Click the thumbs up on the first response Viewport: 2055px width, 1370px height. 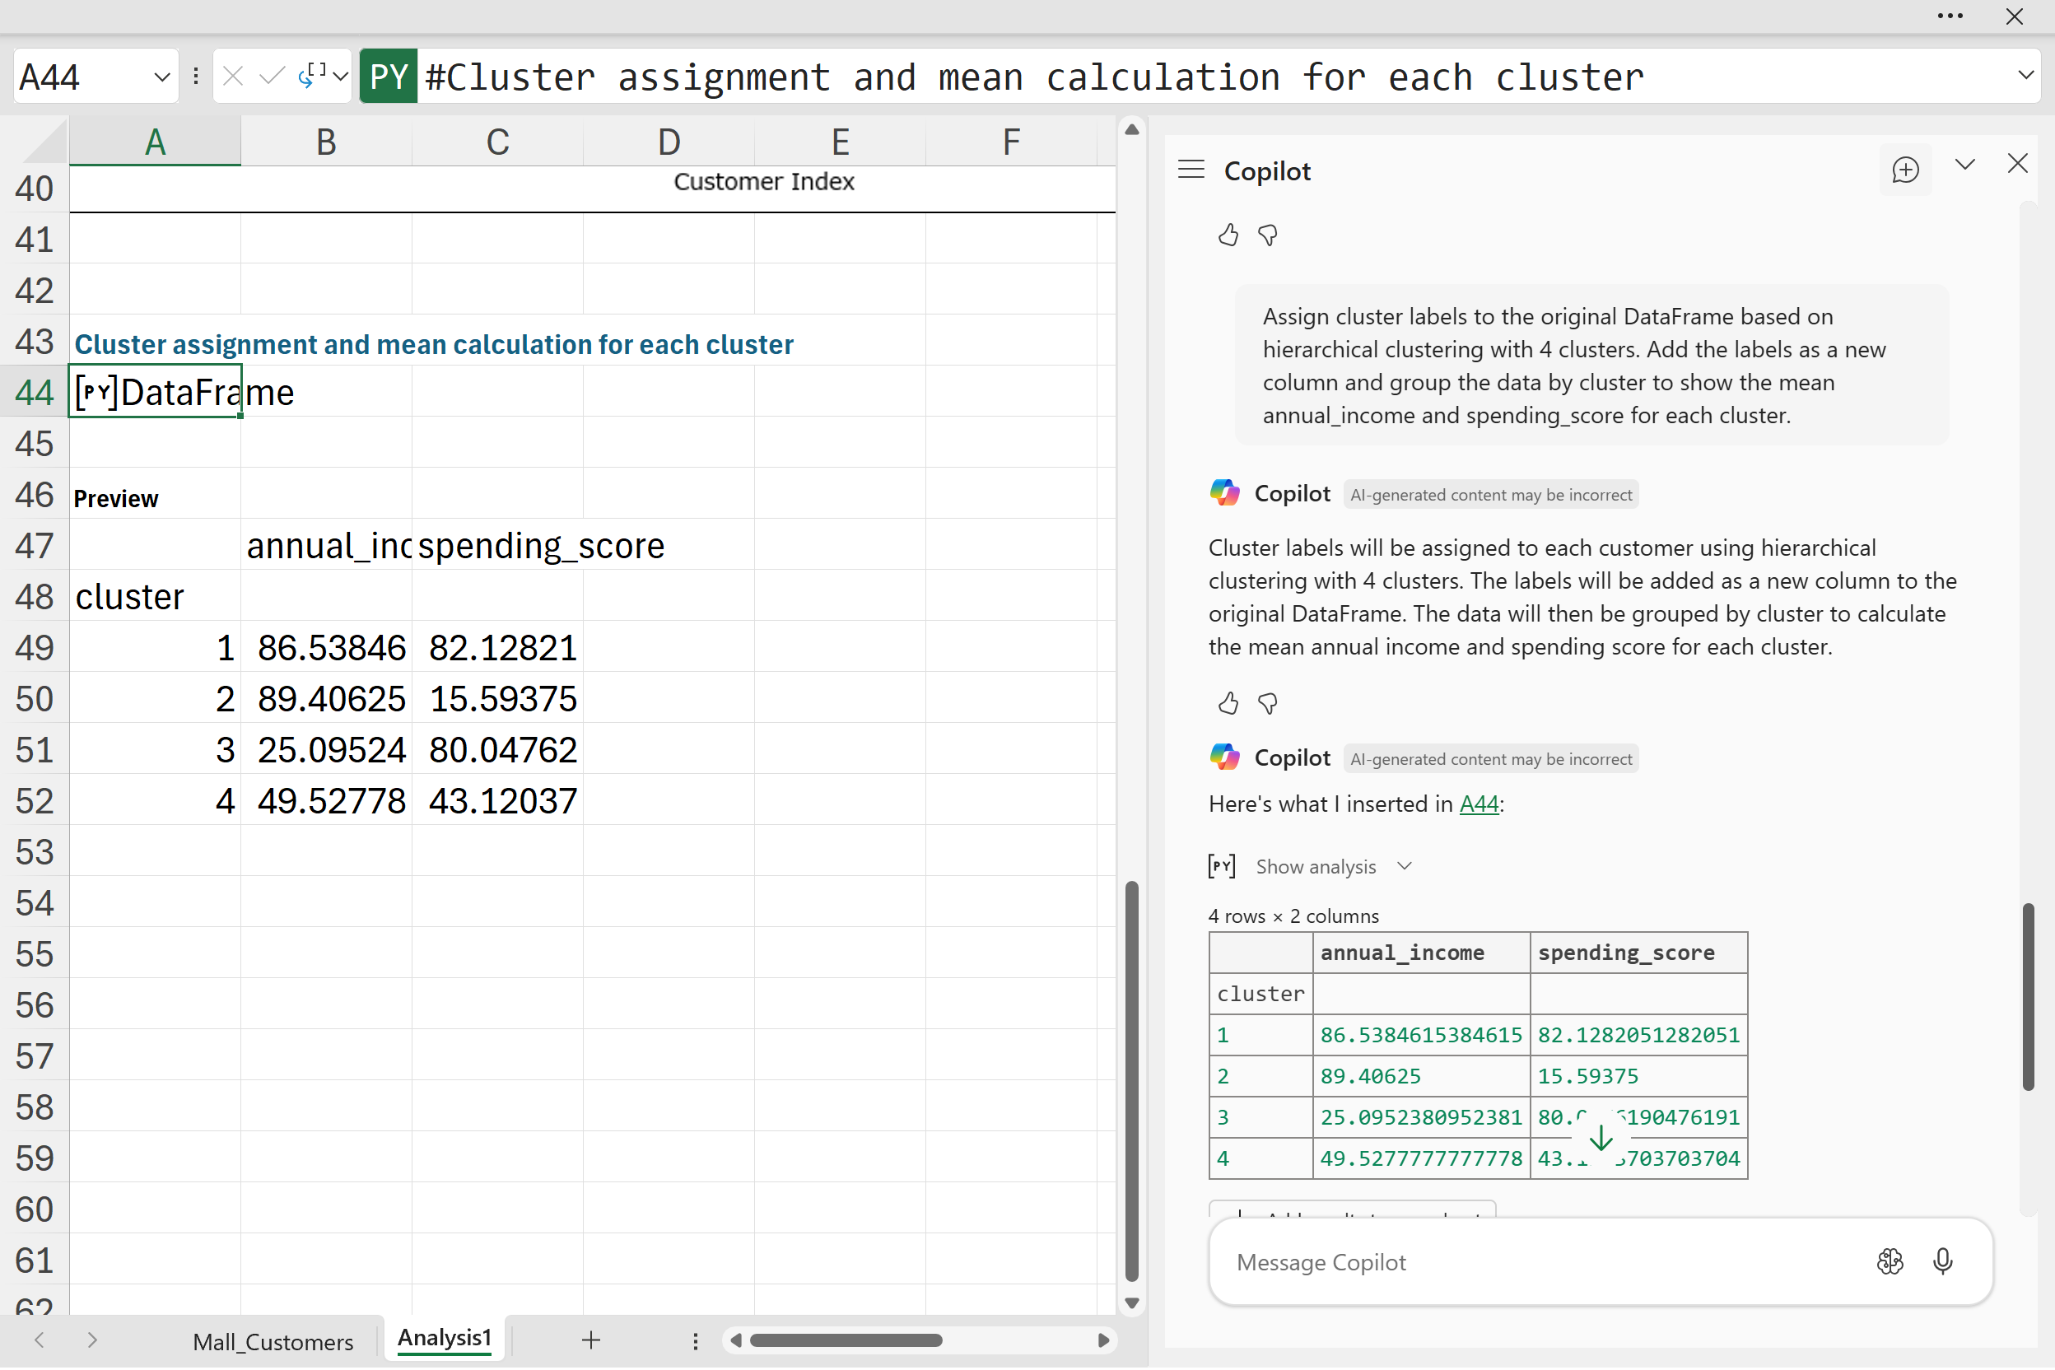pos(1228,235)
